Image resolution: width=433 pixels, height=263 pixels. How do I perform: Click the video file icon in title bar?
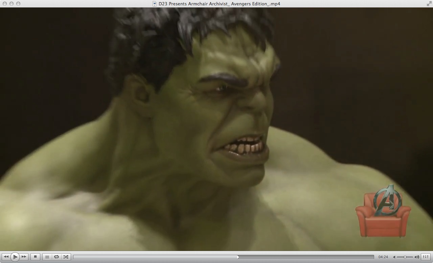click(x=155, y=4)
